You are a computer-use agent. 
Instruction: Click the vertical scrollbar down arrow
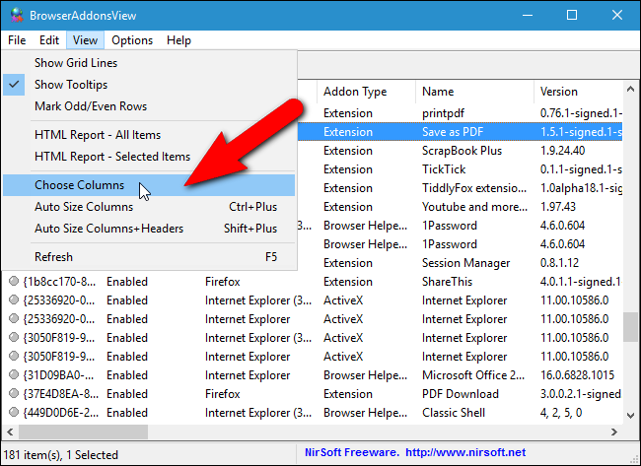[630, 416]
